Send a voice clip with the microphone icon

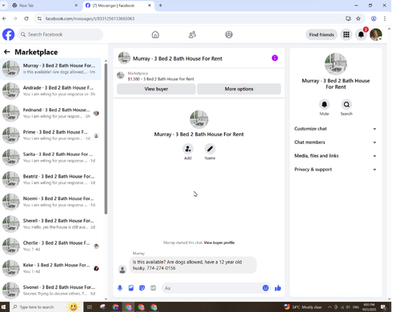120,288
